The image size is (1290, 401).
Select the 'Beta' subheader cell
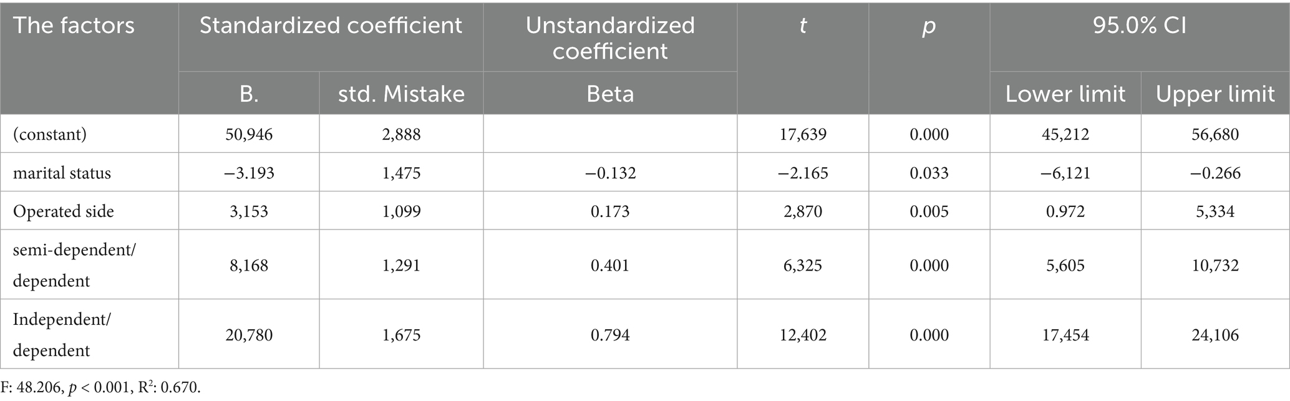(609, 94)
